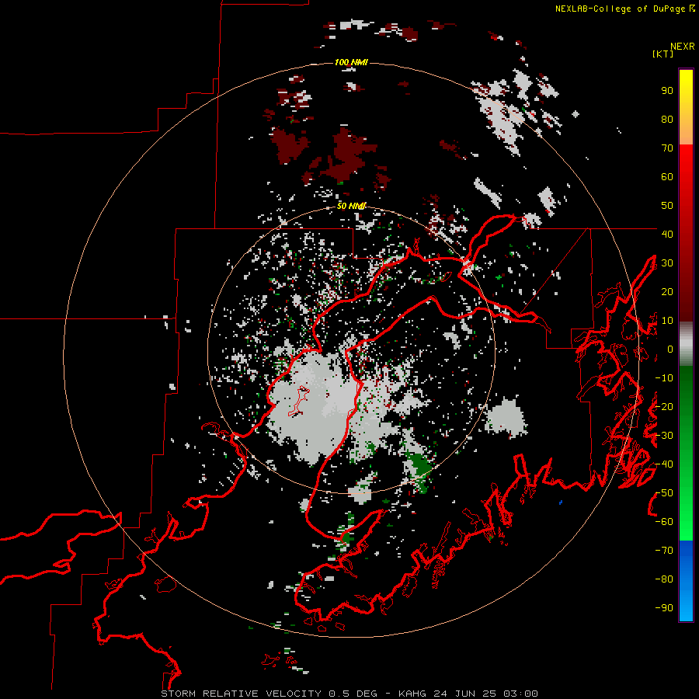
Task: Click the 90 value on velocity scale
Action: (x=667, y=91)
